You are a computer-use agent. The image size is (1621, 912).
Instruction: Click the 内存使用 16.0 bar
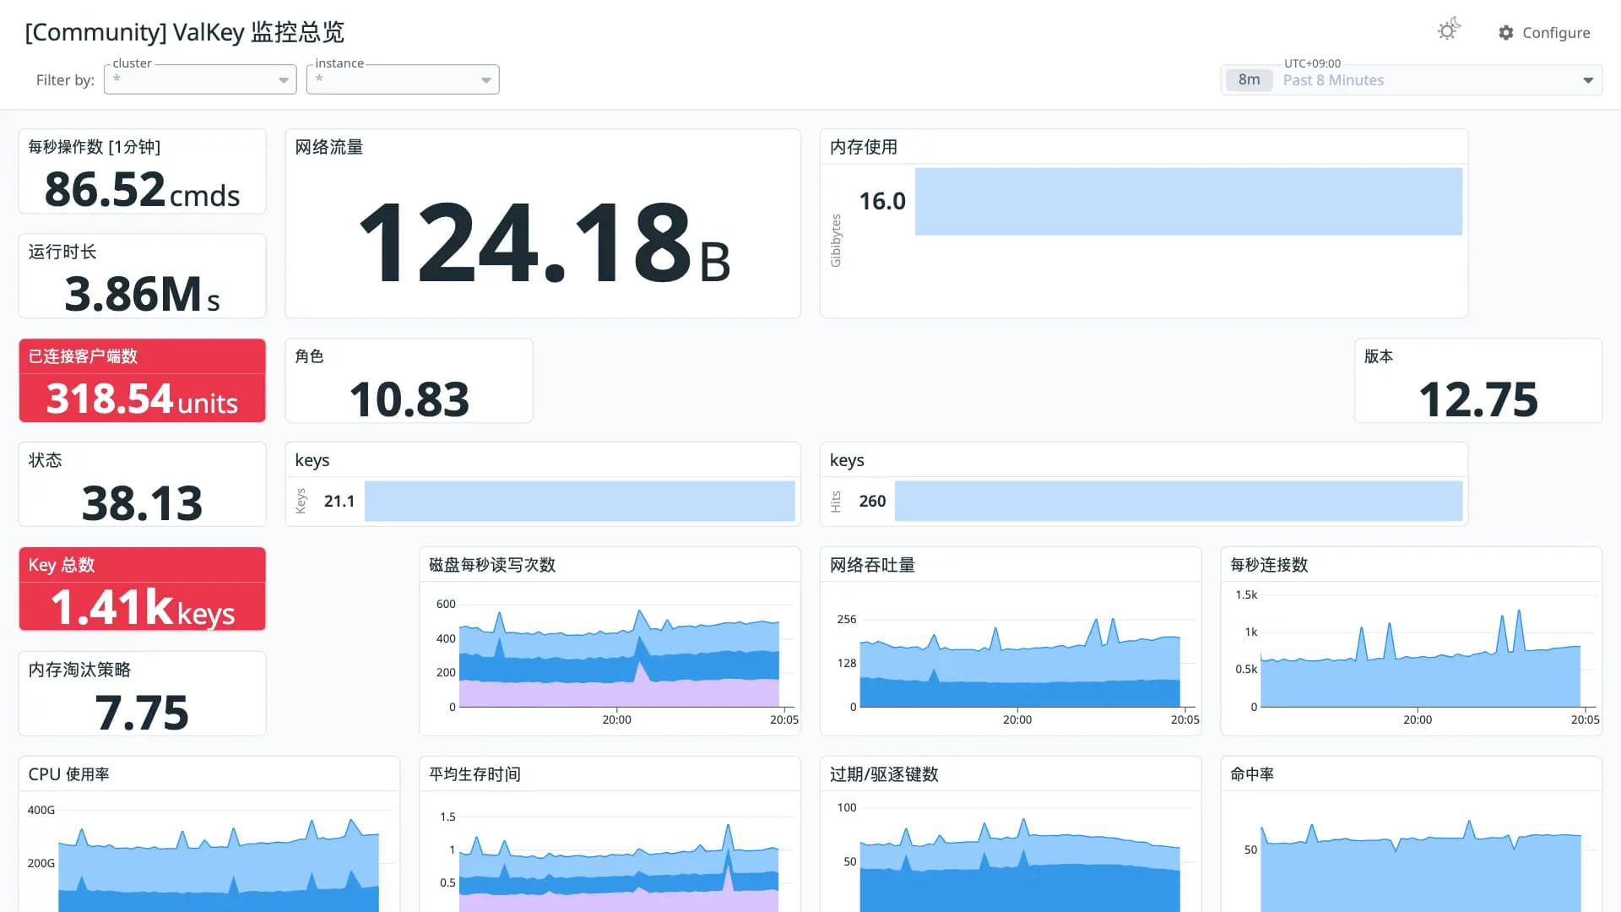(x=1188, y=201)
